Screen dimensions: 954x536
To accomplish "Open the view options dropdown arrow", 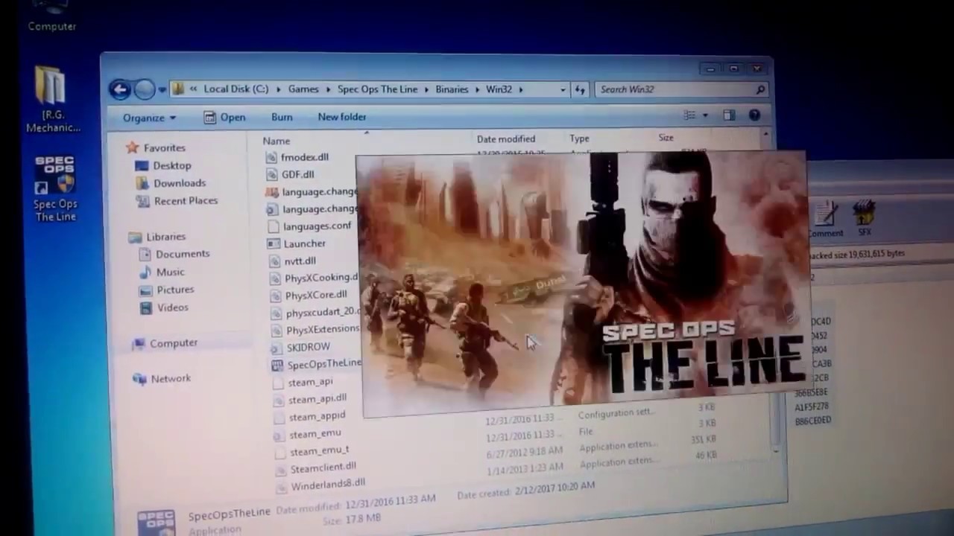I will (705, 115).
